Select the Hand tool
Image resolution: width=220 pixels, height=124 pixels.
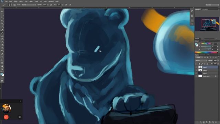click(x=2, y=66)
